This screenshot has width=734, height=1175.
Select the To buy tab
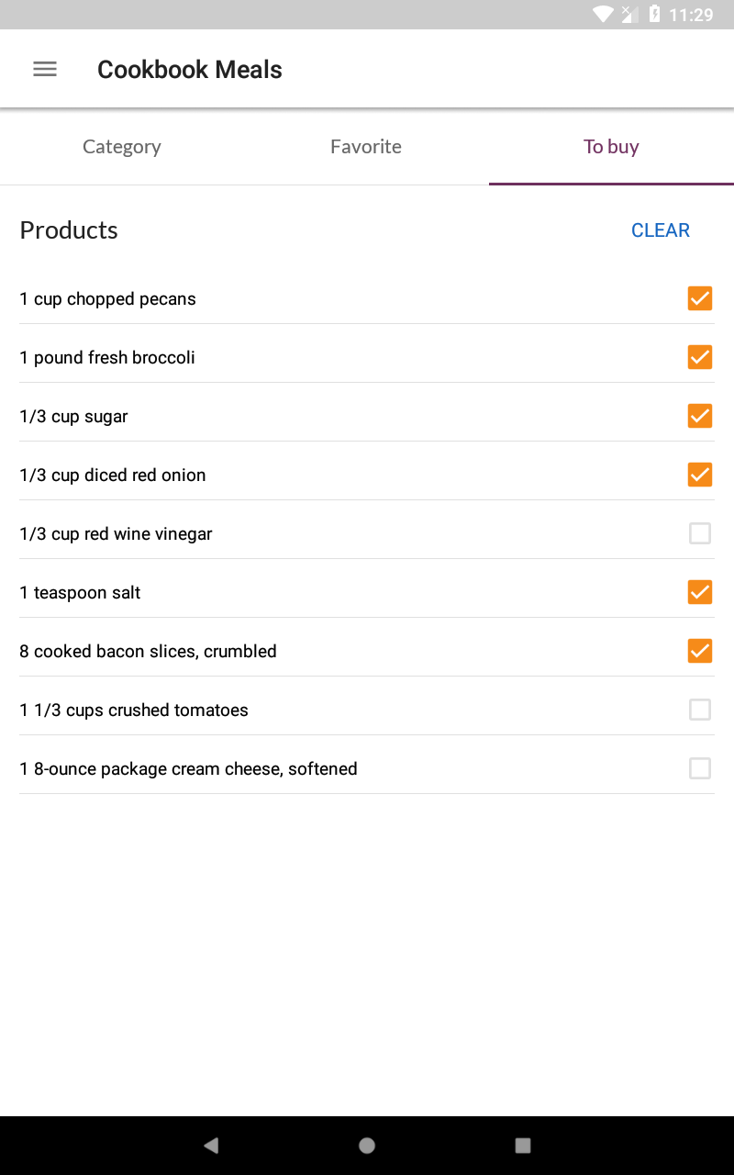click(x=611, y=147)
